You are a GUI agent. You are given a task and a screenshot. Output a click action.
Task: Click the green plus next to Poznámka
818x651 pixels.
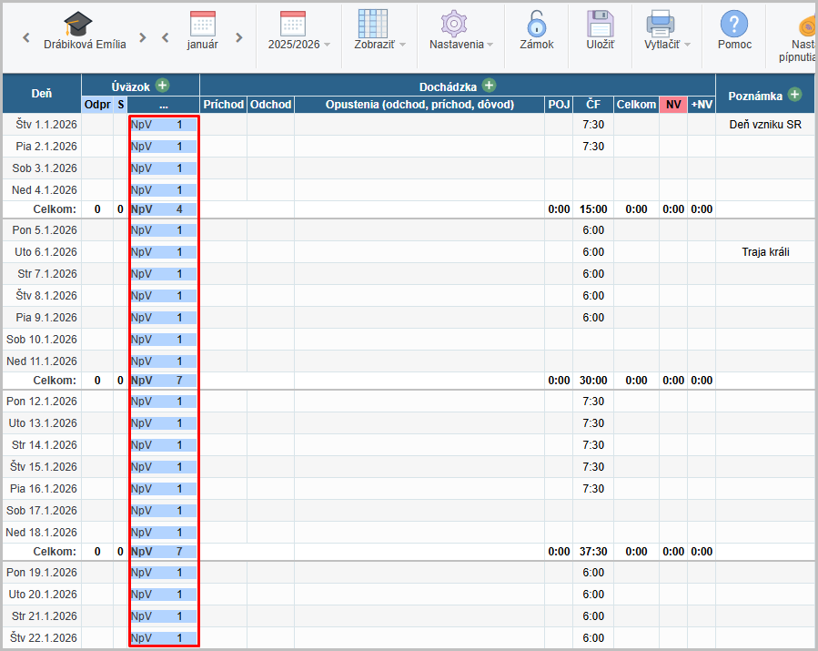click(794, 95)
